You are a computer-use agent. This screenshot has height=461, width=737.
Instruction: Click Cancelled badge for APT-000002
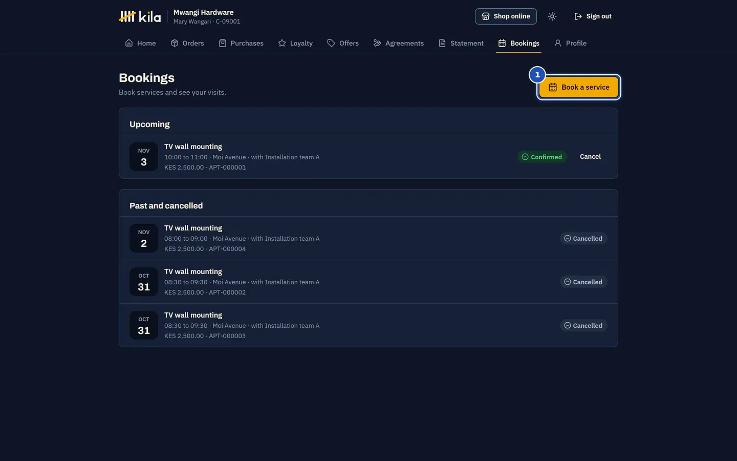[583, 282]
